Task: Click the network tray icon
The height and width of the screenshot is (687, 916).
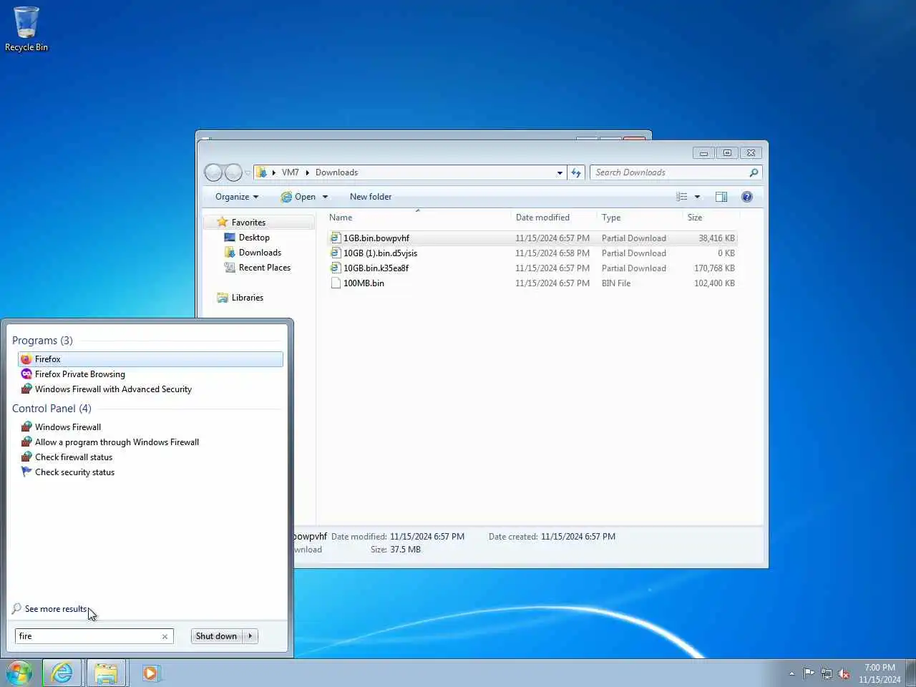Action: click(827, 673)
